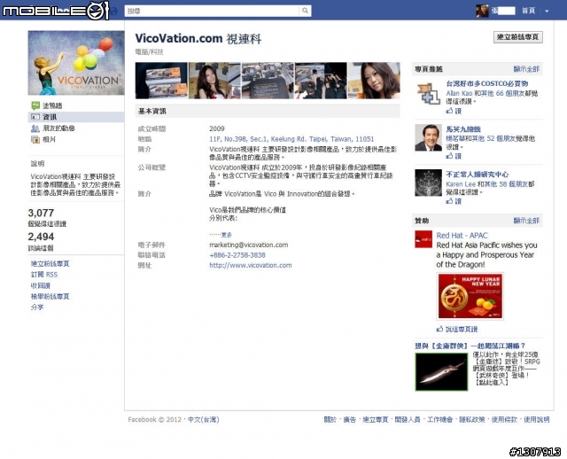Click the search magnifier icon
The height and width of the screenshot is (459, 567).
[305, 11]
